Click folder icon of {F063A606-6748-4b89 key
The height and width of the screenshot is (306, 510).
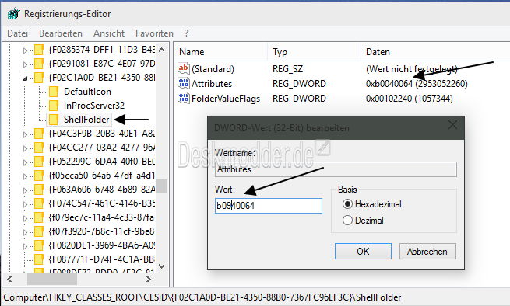coord(39,190)
